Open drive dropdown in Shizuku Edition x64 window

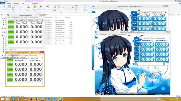160,38
